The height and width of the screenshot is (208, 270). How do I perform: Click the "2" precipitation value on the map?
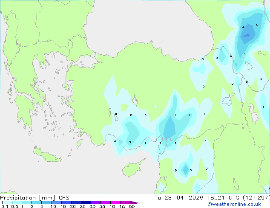(130, 142)
